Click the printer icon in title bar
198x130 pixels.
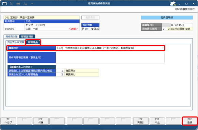click(x=18, y=4)
